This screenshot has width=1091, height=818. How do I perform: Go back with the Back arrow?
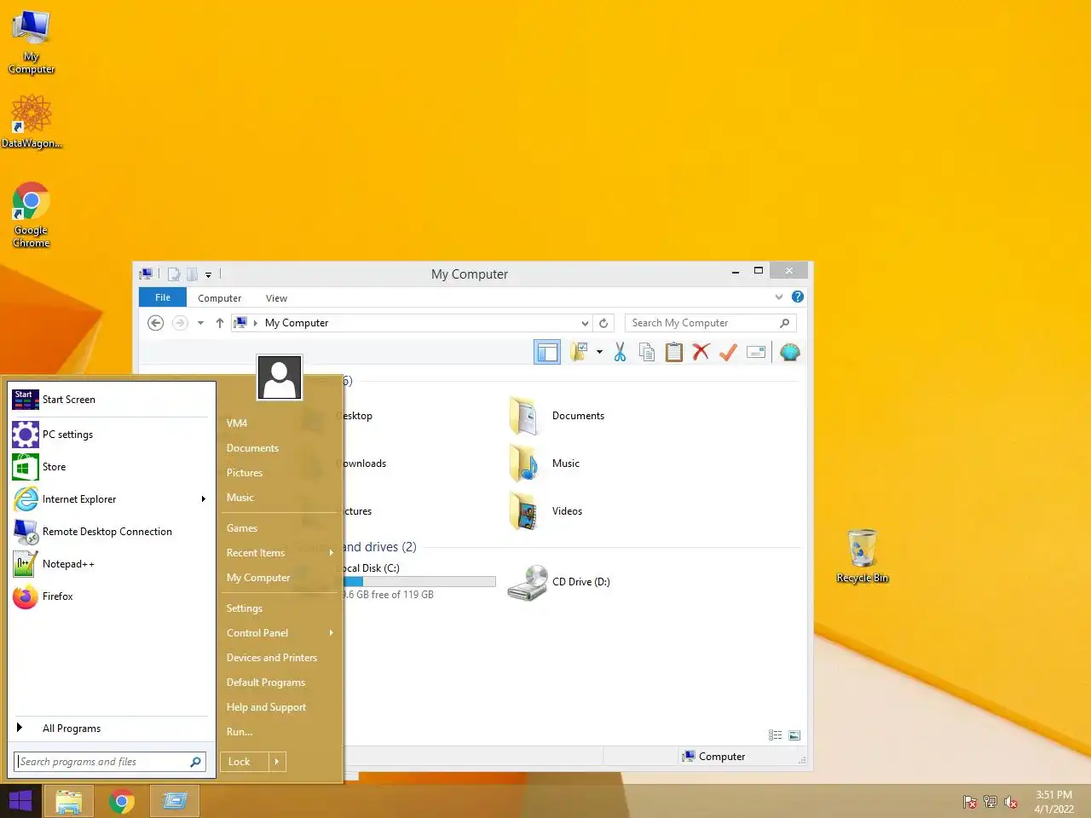coord(155,323)
